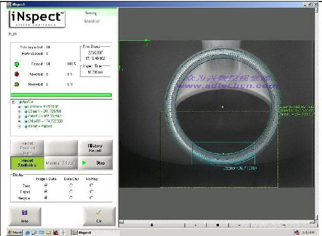Image resolution: width=322 pixels, height=236 pixels.
Task: Stop the running inspection
Action: click(x=96, y=163)
